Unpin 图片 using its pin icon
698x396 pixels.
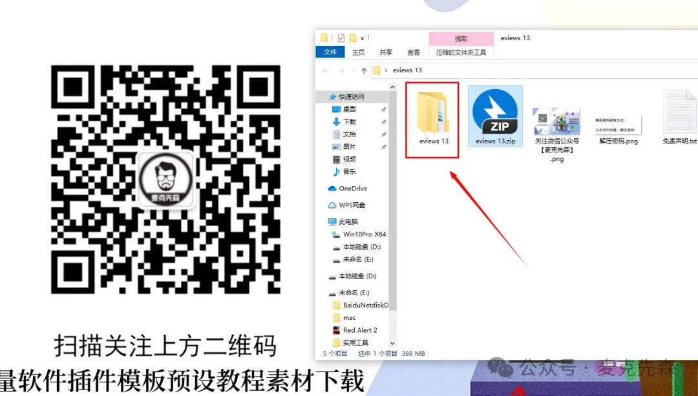pyautogui.click(x=384, y=147)
